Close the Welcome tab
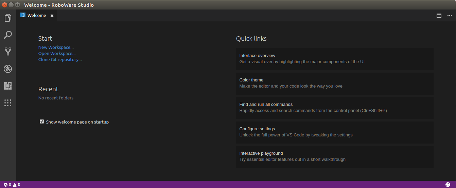Image resolution: width=456 pixels, height=188 pixels. [52, 16]
